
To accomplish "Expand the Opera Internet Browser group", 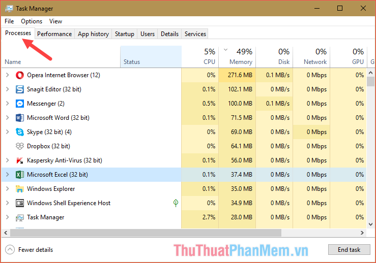I will (8, 75).
